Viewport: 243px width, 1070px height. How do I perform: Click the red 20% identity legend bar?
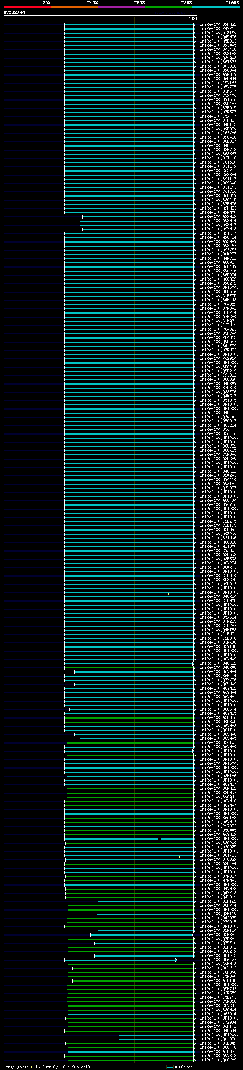click(27, 7)
